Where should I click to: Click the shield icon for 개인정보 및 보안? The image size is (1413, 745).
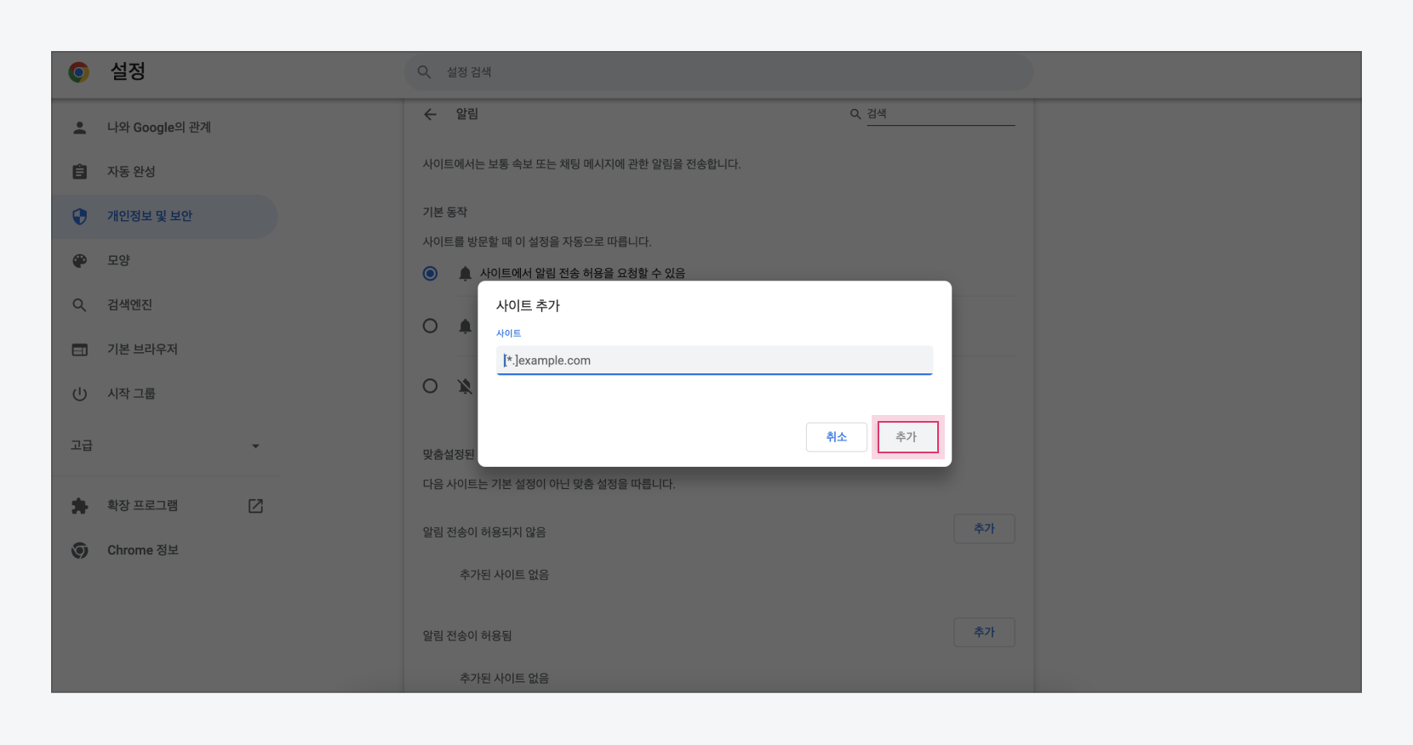(80, 216)
